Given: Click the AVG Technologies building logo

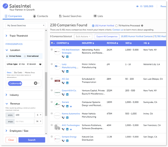Looking at the screenshot, I should 57,127.
